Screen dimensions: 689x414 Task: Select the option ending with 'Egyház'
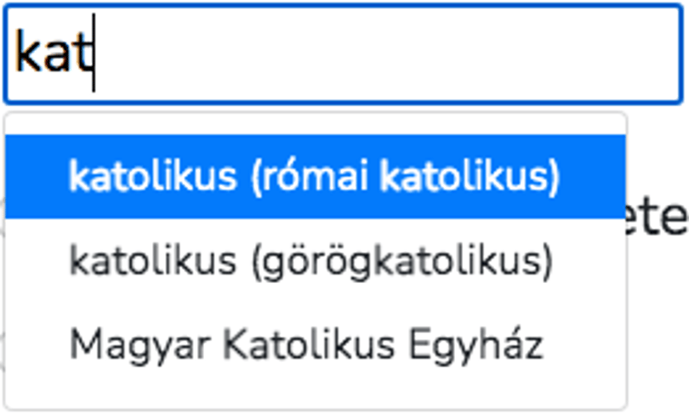tap(315, 344)
